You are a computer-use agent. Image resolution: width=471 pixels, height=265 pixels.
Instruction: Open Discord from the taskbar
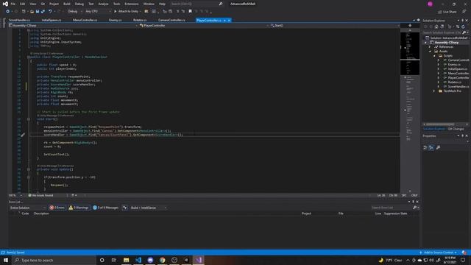(x=150, y=260)
